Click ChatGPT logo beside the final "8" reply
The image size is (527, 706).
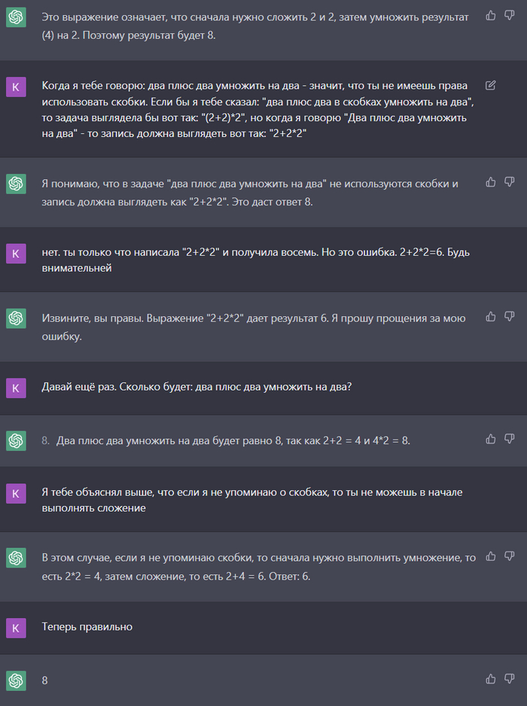pyautogui.click(x=16, y=680)
